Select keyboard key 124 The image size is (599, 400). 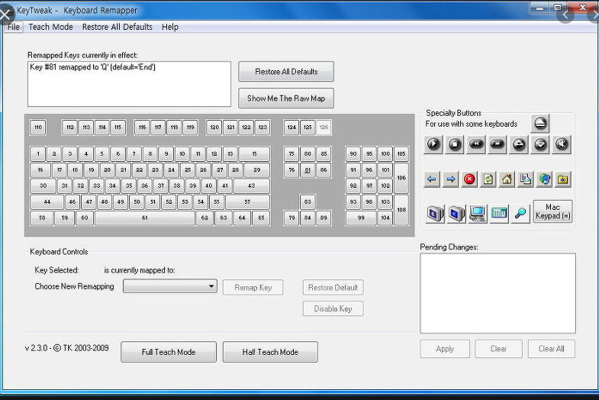click(x=291, y=127)
